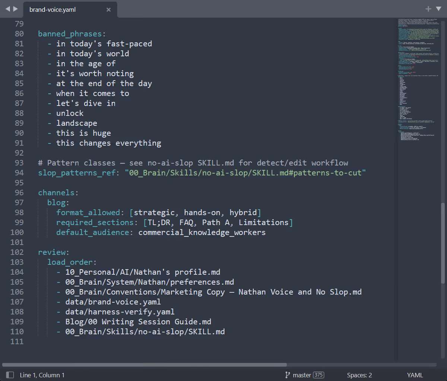Click the "unlock" list entry

tap(70, 113)
